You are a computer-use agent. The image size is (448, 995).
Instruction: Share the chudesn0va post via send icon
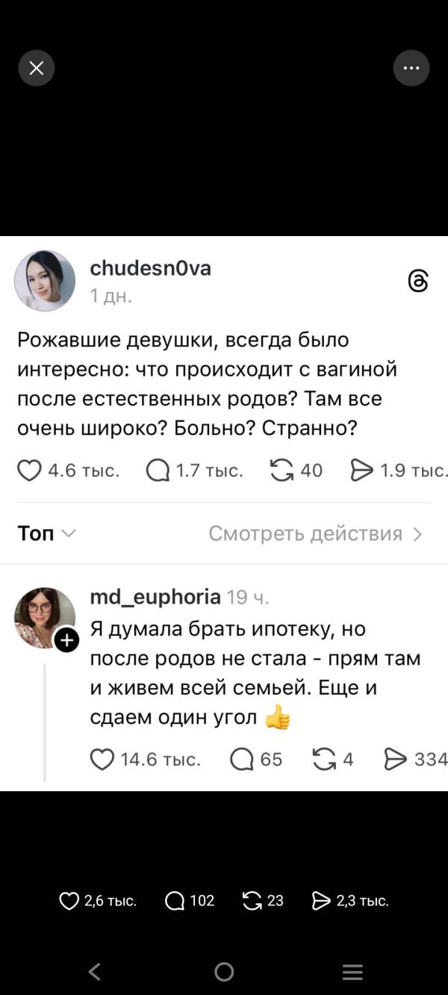362,471
